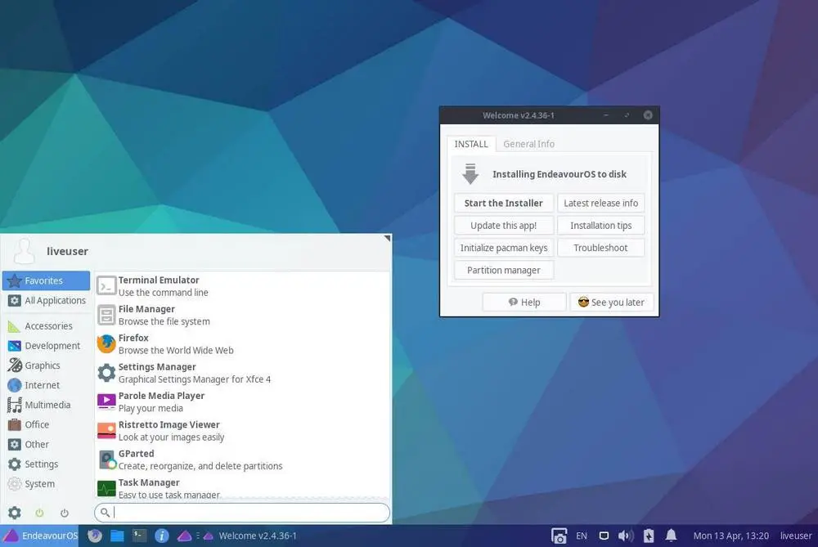Click the EndeavourOS menu button on taskbar
Image resolution: width=818 pixels, height=547 pixels.
coord(39,536)
